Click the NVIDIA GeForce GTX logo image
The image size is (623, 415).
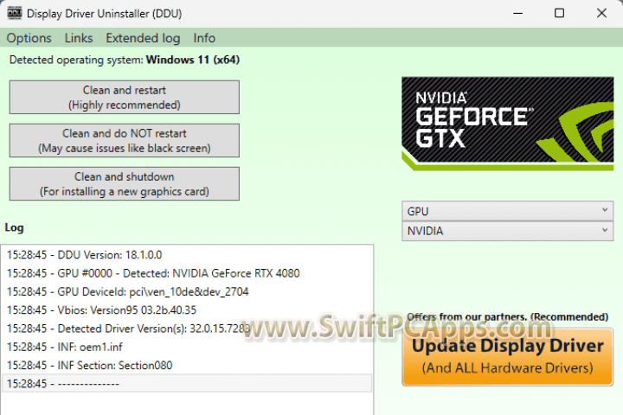coord(507,124)
